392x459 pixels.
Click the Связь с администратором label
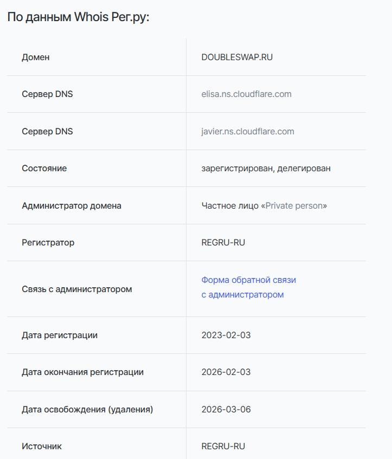click(77, 289)
